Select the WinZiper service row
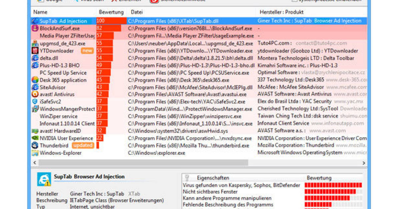This screenshot has width=400, height=209. tap(199, 116)
